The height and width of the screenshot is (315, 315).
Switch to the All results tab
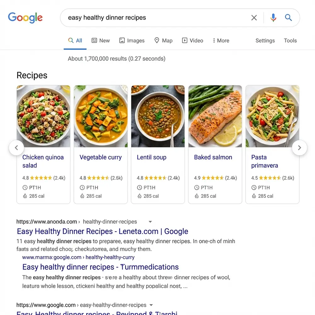click(x=75, y=40)
